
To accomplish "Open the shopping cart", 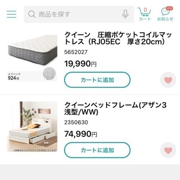I will coord(145,14).
